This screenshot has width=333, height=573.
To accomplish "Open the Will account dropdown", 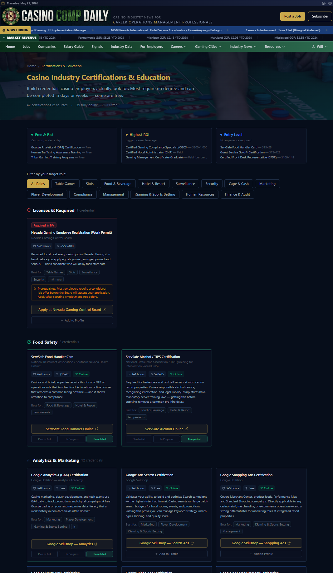I will tap(320, 47).
